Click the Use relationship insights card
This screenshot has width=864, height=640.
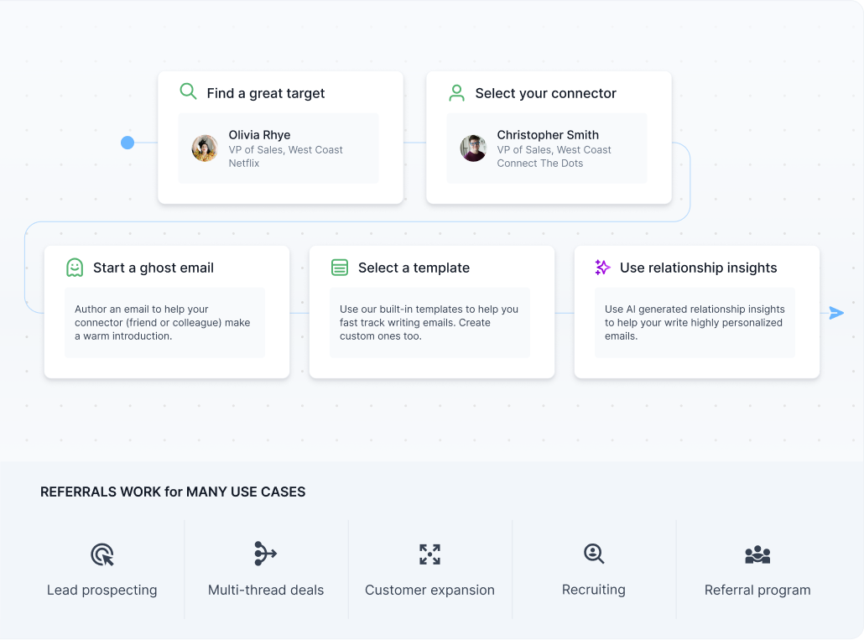pyautogui.click(x=696, y=310)
